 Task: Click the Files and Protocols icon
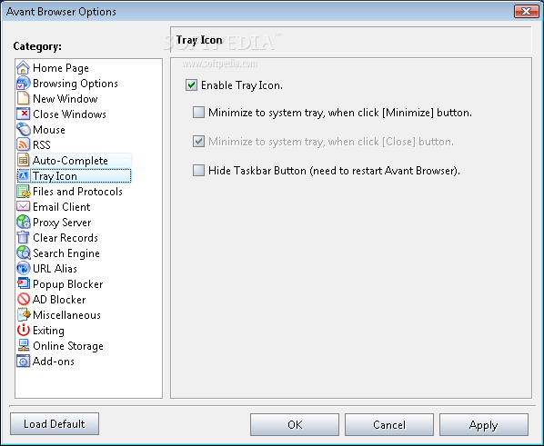click(23, 192)
